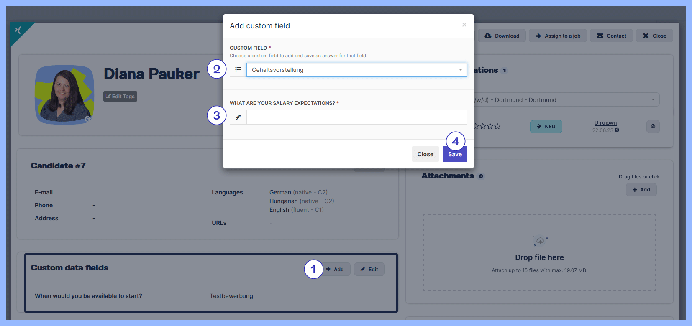Screen dimensions: 692x326
Task: Click the block icon in the application row
Action: [653, 126]
